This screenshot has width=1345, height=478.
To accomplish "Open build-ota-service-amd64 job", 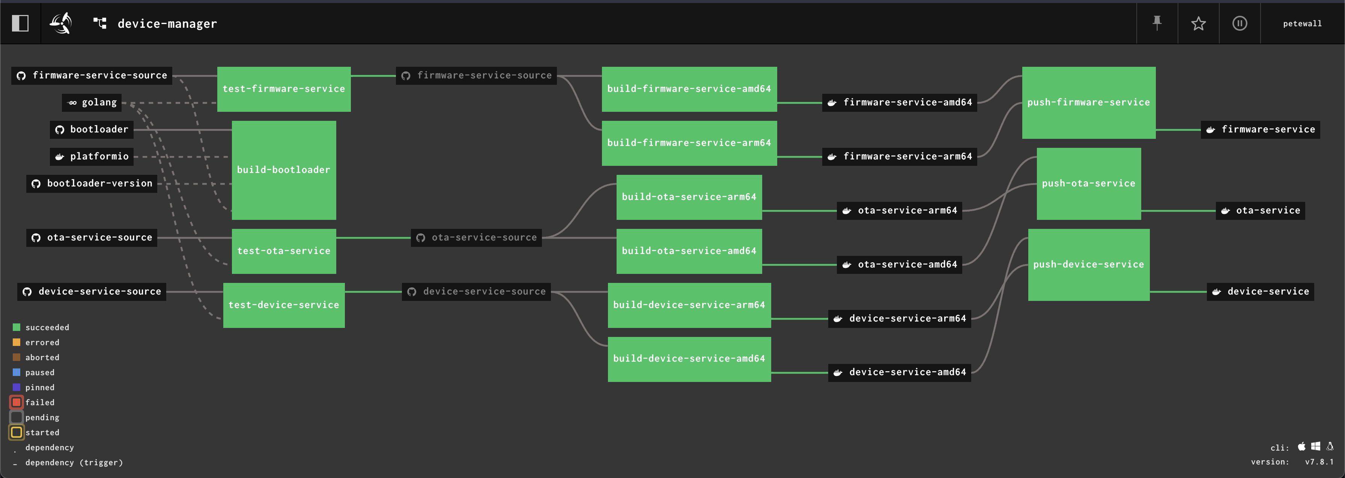I will click(689, 251).
